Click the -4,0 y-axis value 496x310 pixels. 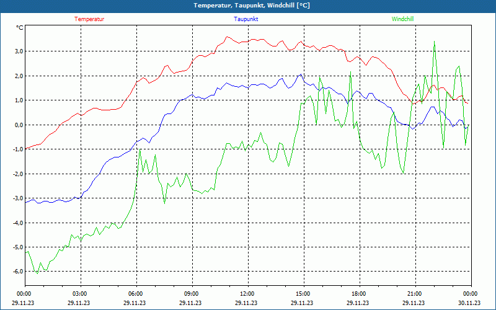18,223
